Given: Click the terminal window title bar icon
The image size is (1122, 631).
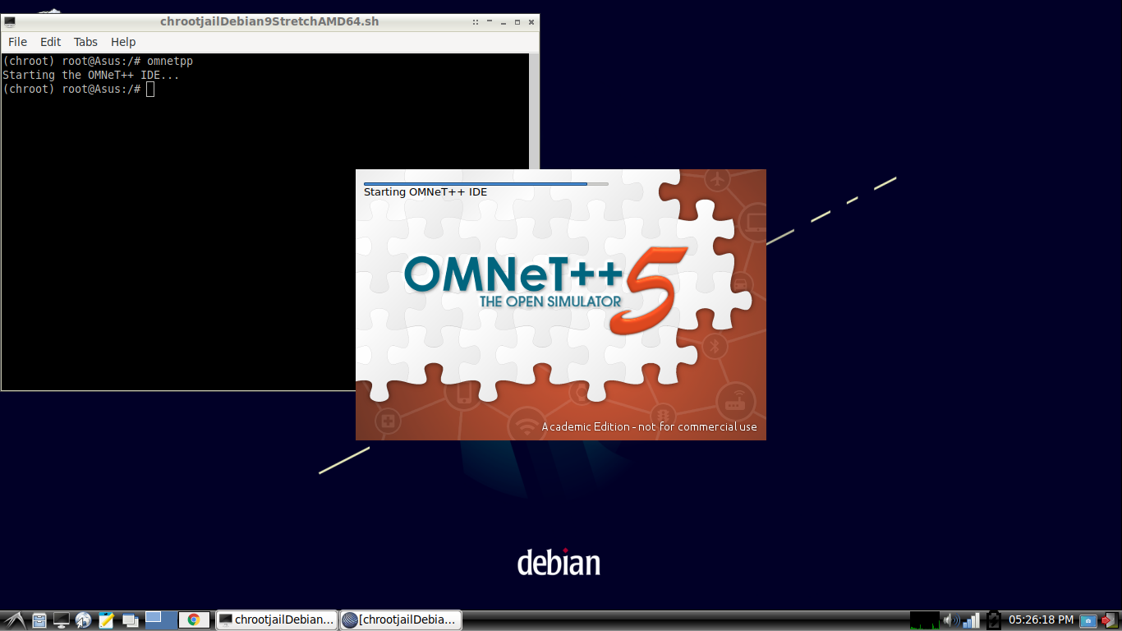Looking at the screenshot, I should click(x=10, y=21).
